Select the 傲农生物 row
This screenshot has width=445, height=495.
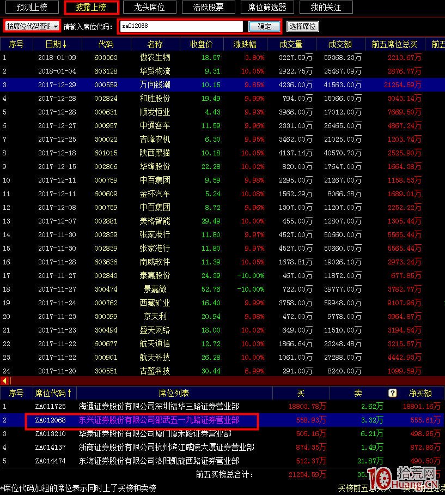pyautogui.click(x=222, y=58)
